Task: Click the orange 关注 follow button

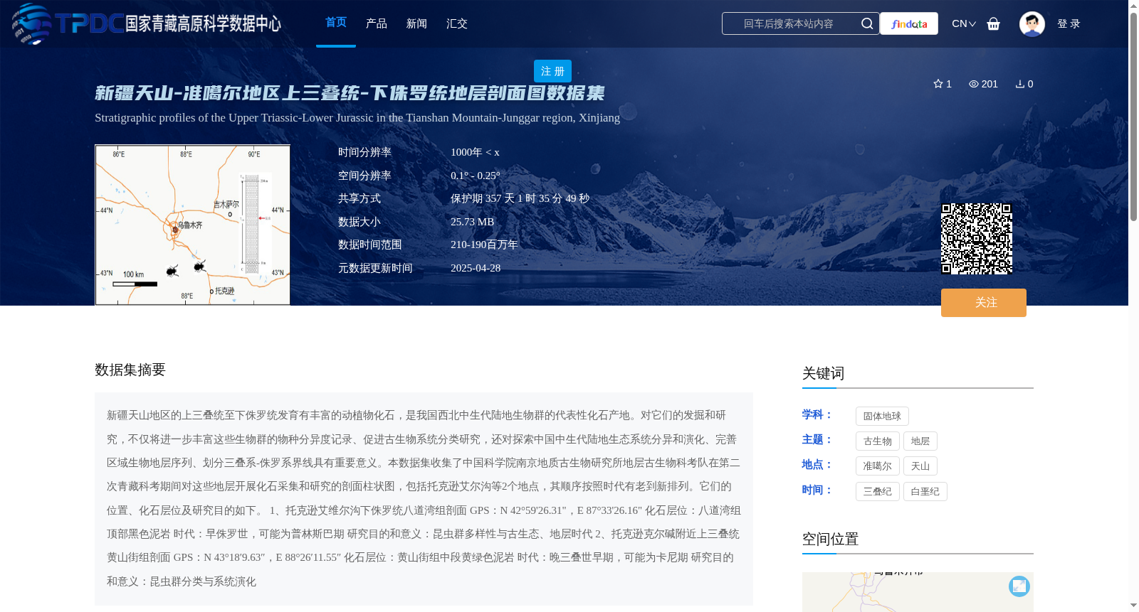Action: pos(984,303)
